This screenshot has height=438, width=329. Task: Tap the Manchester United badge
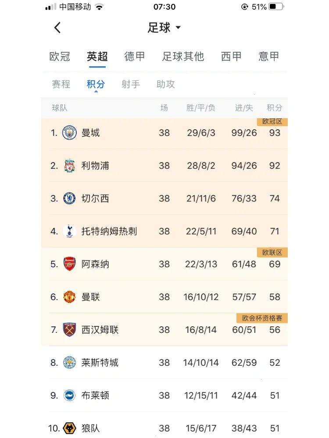point(69,297)
